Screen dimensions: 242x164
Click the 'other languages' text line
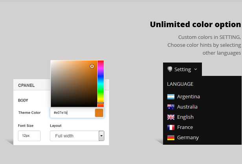pyautogui.click(x=222, y=53)
